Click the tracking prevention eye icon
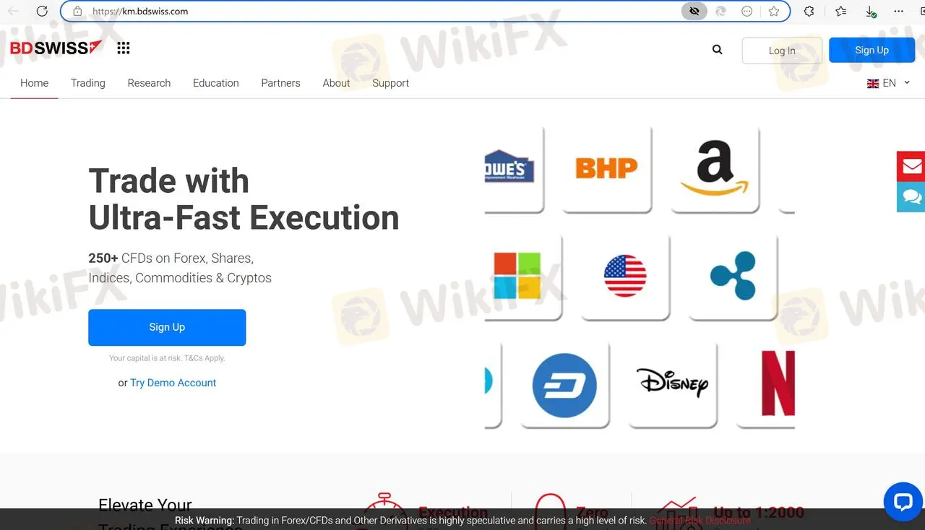The width and height of the screenshot is (925, 530). pos(694,12)
